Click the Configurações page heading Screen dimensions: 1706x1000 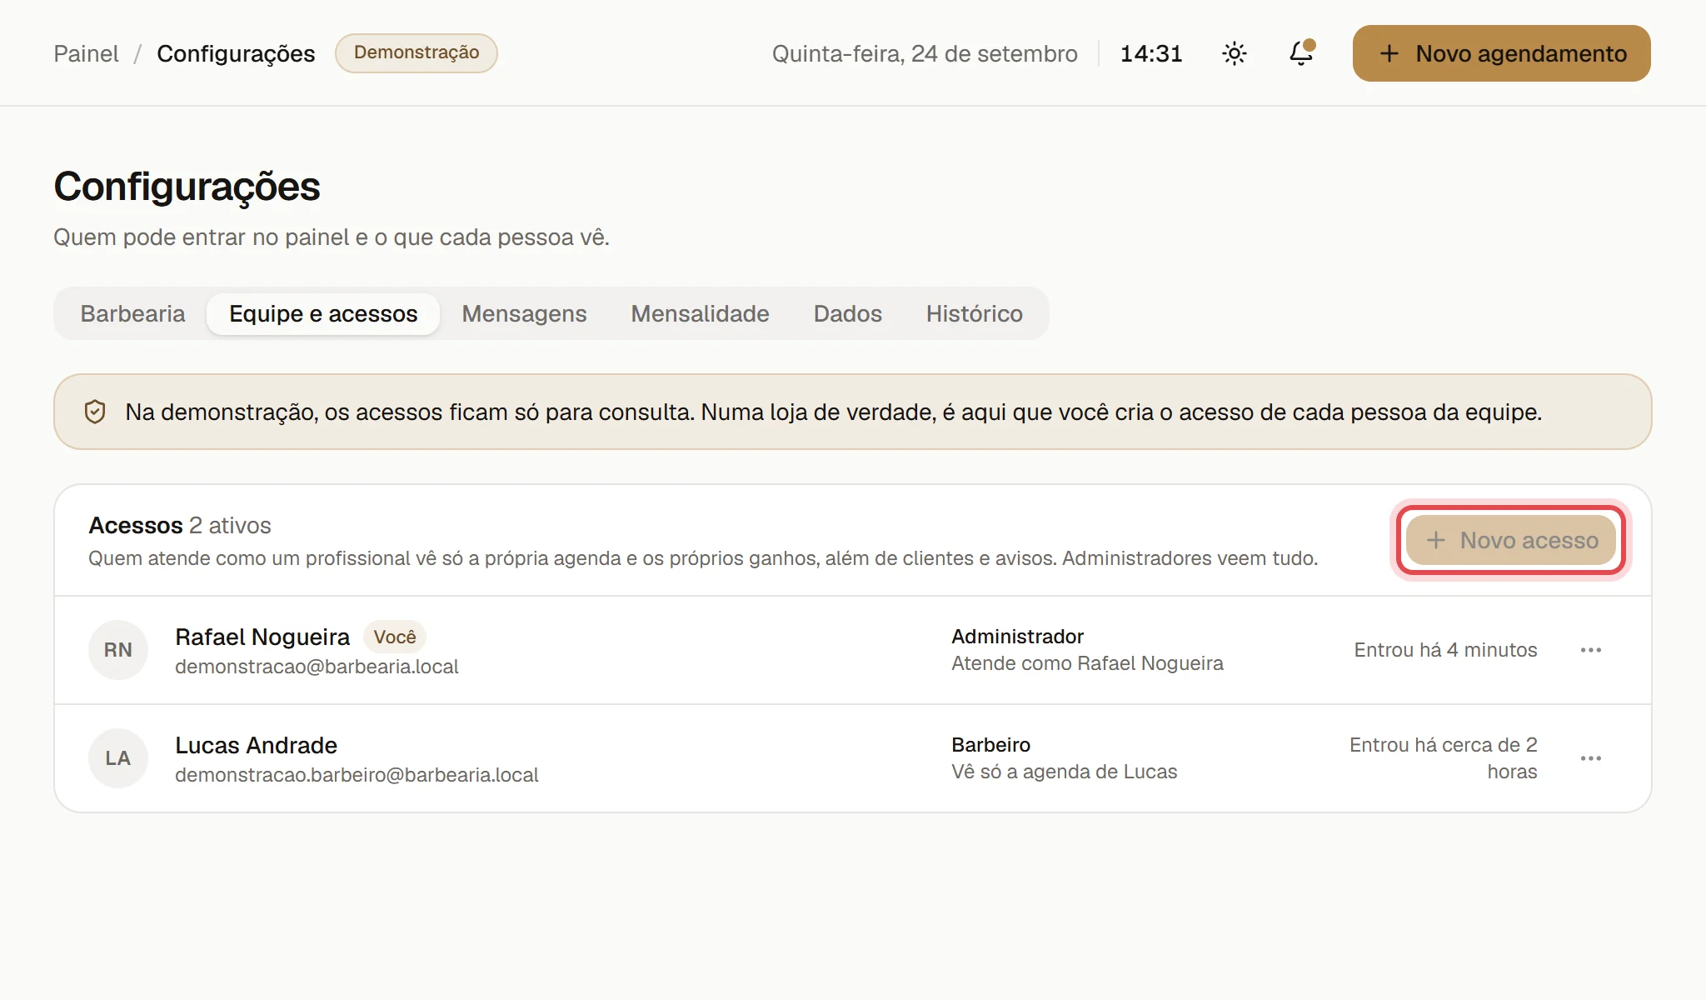pyautogui.click(x=187, y=186)
